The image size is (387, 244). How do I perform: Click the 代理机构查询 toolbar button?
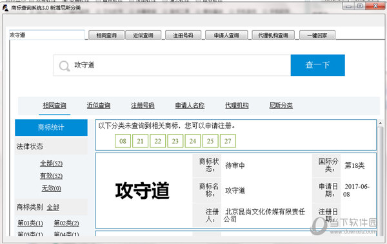273,35
